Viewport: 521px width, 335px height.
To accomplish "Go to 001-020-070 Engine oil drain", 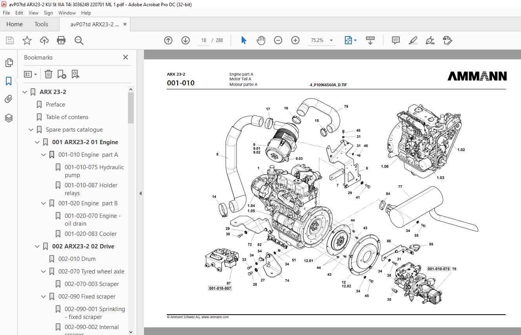I will point(93,220).
